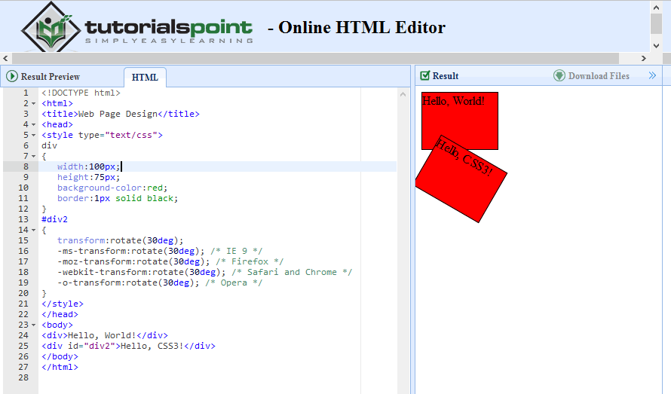Collapse the div rule fold on line 7

(x=34, y=156)
